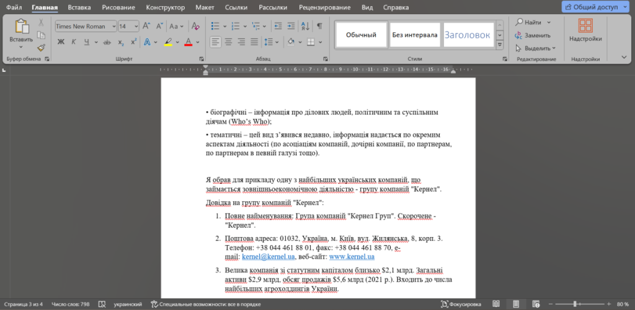
Task: Click the Заменить replace button
Action: [533, 35]
